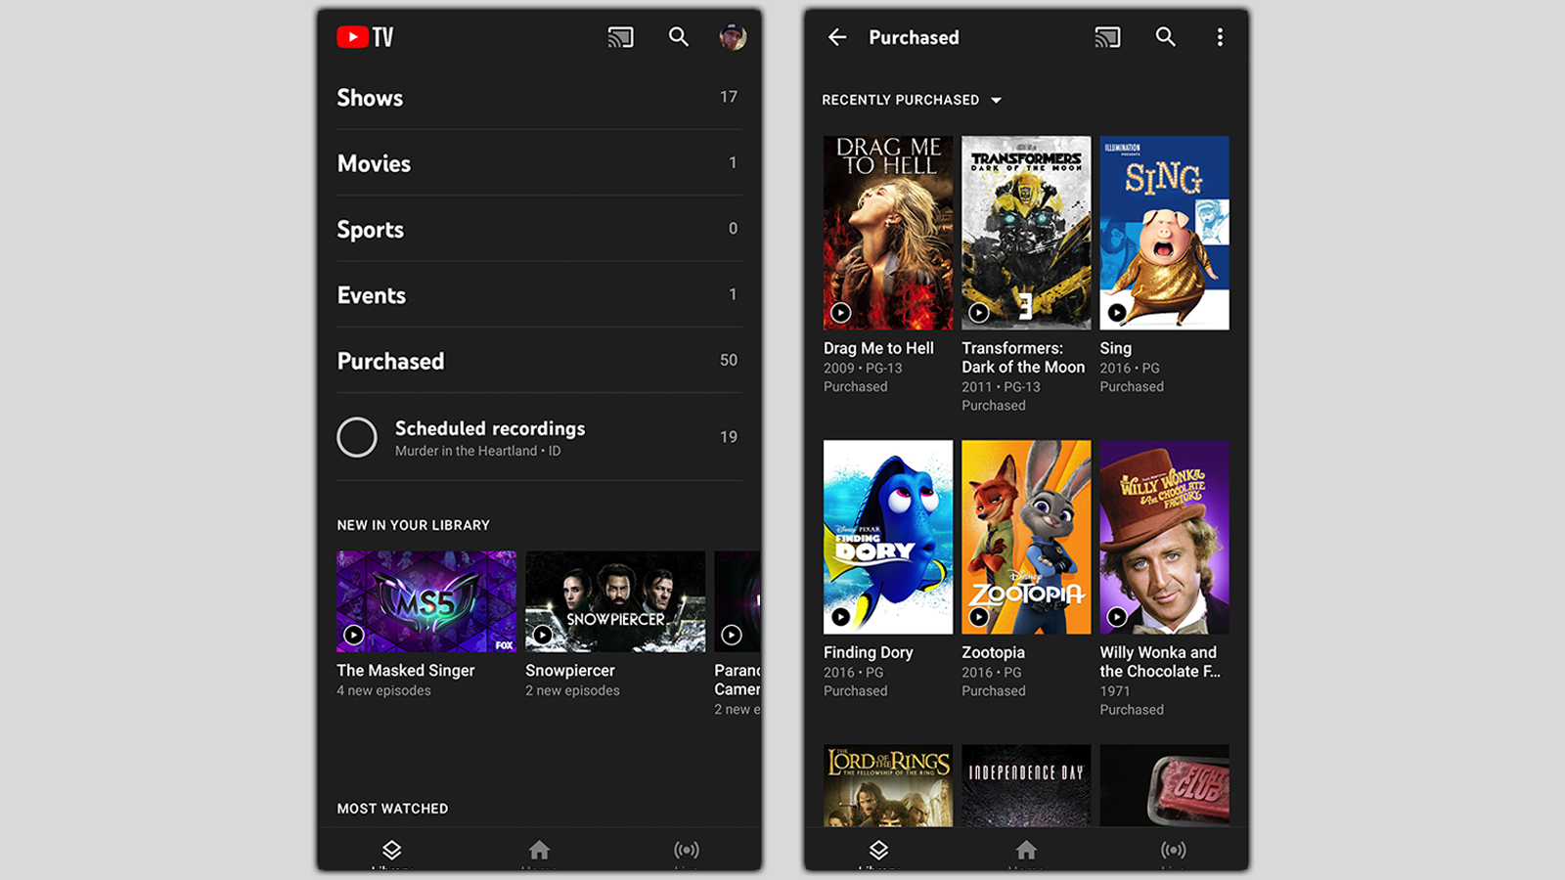Open the three-dot overflow menu
1565x880 pixels.
point(1220,37)
